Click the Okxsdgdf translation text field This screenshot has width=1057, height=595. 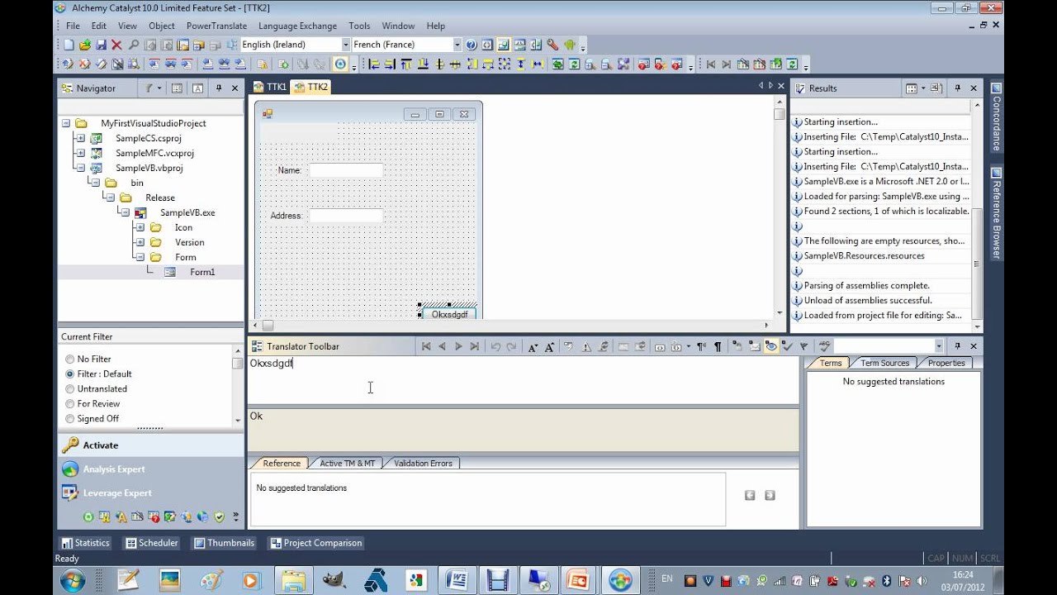524,380
